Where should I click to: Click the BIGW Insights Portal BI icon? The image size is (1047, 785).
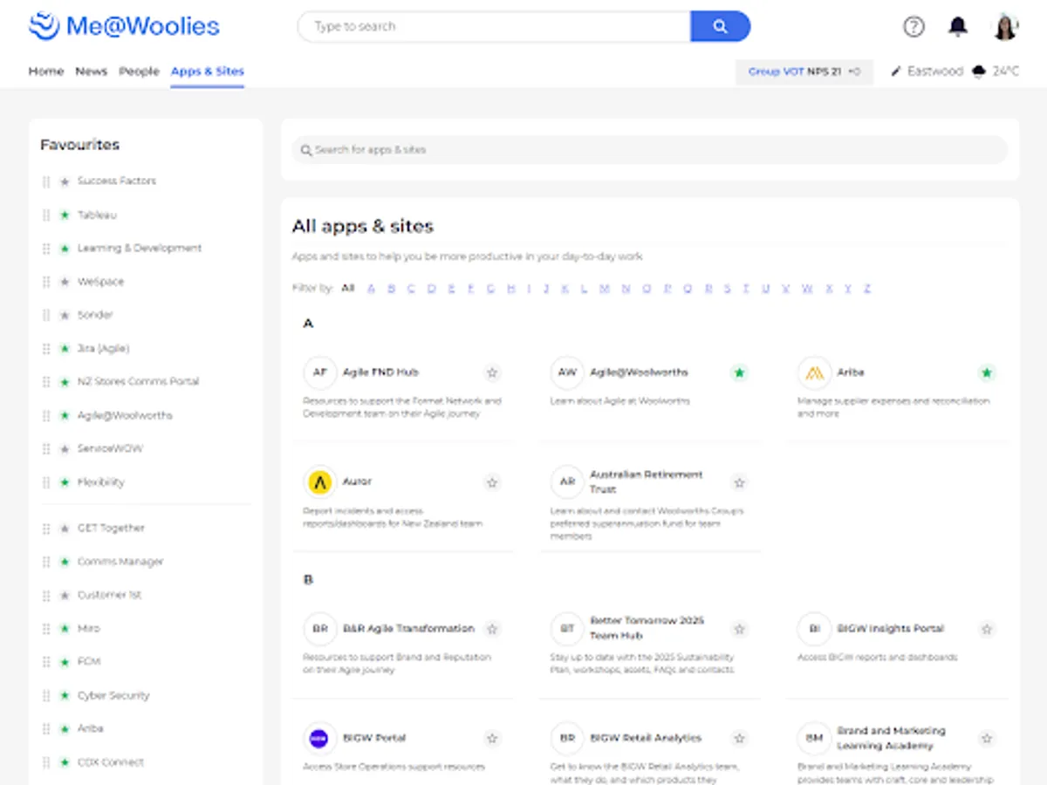point(814,629)
